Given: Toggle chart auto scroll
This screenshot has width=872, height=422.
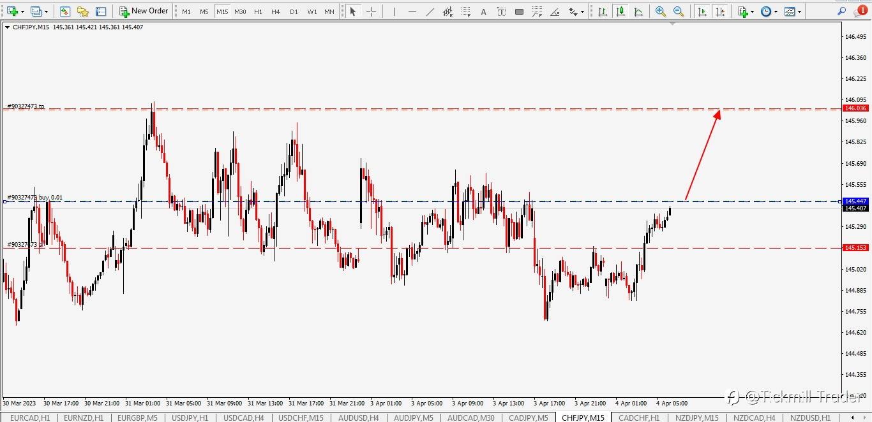Looking at the screenshot, I should pyautogui.click(x=702, y=11).
